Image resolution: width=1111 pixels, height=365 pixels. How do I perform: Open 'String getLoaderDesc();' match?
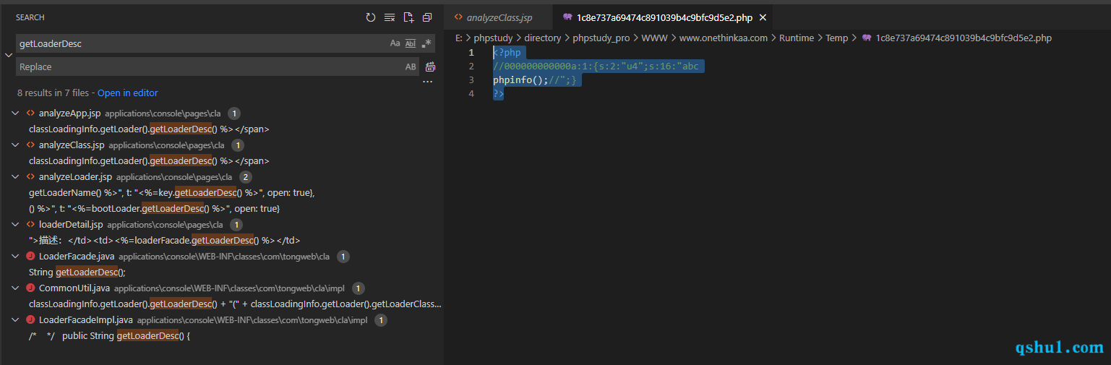tap(77, 272)
